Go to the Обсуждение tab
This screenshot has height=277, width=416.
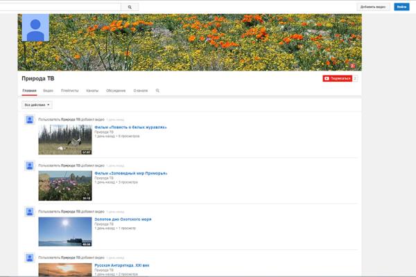point(116,91)
